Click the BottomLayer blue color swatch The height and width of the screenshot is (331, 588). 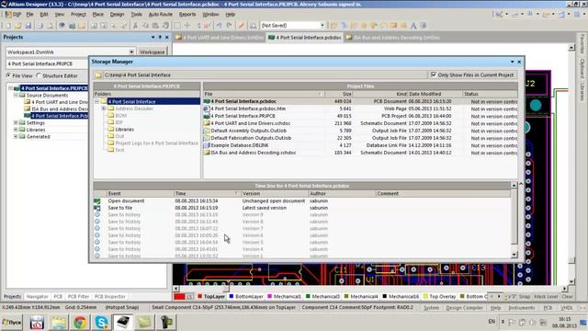click(x=232, y=296)
